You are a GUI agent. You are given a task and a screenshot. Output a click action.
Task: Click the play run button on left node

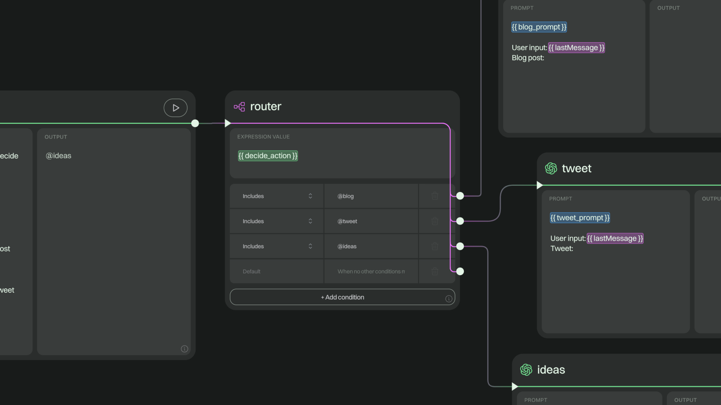(x=175, y=108)
